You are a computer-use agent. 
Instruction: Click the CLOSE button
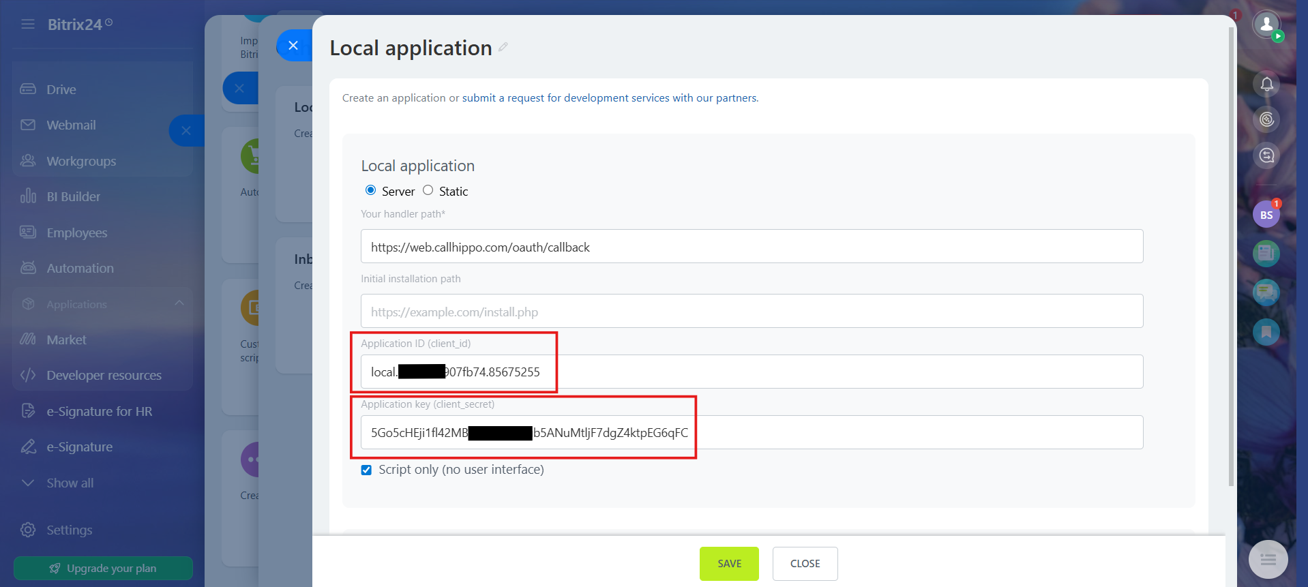coord(805,564)
